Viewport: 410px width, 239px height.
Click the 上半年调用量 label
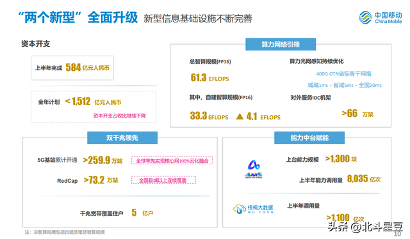click(x=304, y=206)
